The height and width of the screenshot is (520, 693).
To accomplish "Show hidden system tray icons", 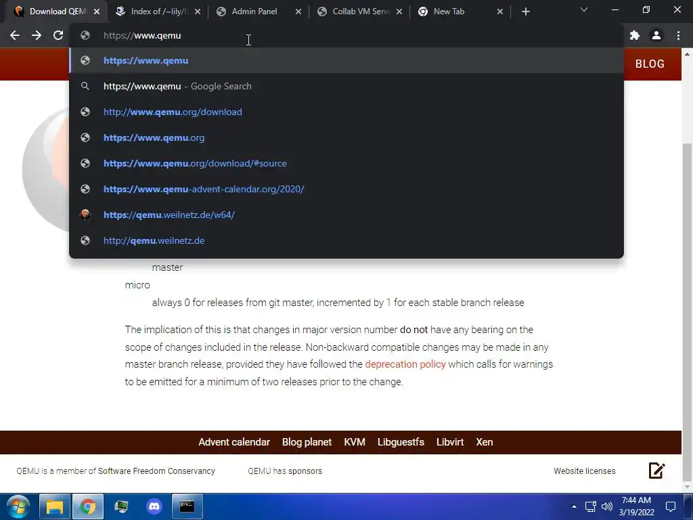I will click(x=574, y=506).
